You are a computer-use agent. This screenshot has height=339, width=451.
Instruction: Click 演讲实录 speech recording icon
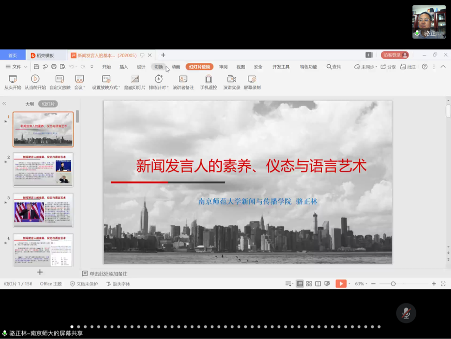(x=231, y=80)
